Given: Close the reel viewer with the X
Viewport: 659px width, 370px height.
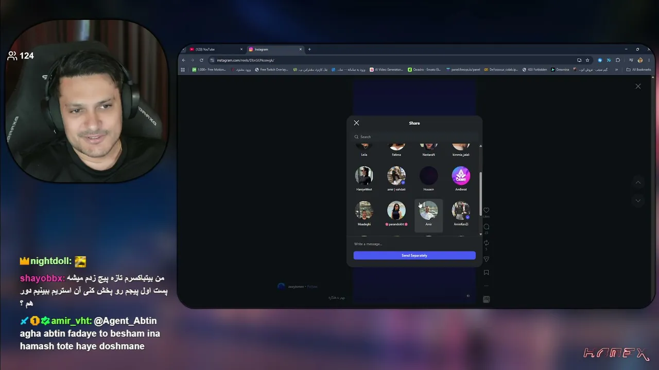Looking at the screenshot, I should (x=638, y=86).
